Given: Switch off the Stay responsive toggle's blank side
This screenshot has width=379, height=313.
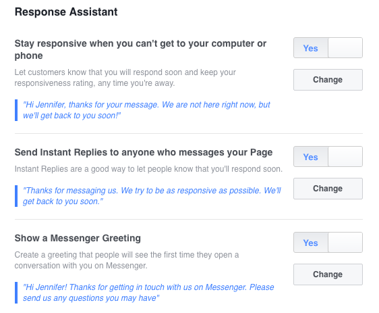Looking at the screenshot, I should [345, 48].
